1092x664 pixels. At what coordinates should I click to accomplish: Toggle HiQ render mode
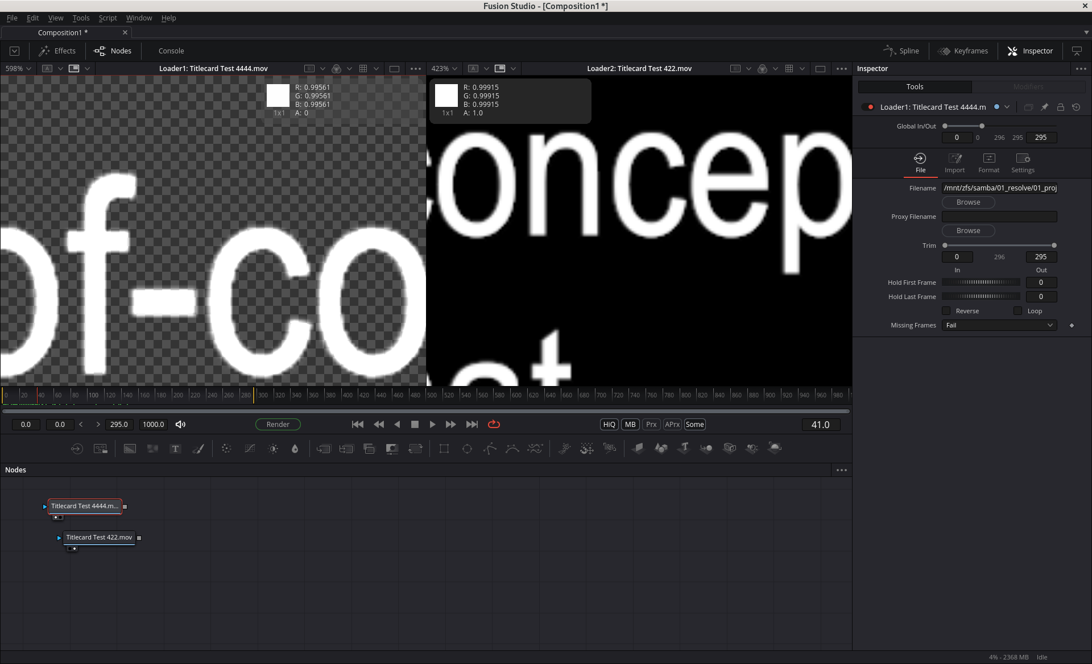tap(609, 425)
